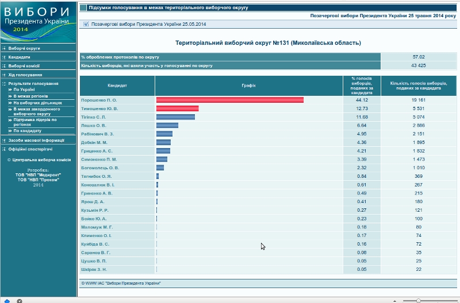The width and height of the screenshot is (460, 303).
Task: Open Офіційні спостерігачі menu item
Action: point(30,149)
